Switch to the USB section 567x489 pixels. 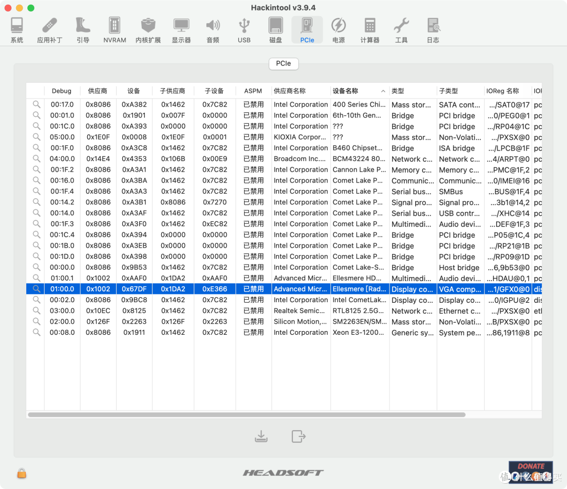pos(244,30)
